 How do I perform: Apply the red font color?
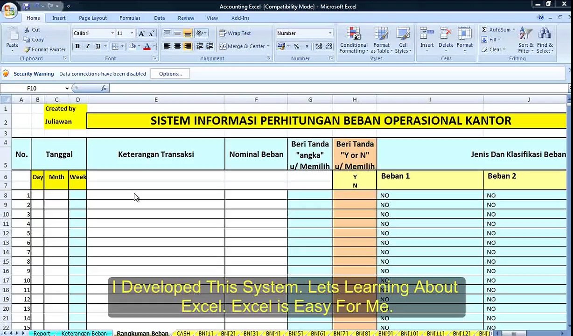[147, 46]
